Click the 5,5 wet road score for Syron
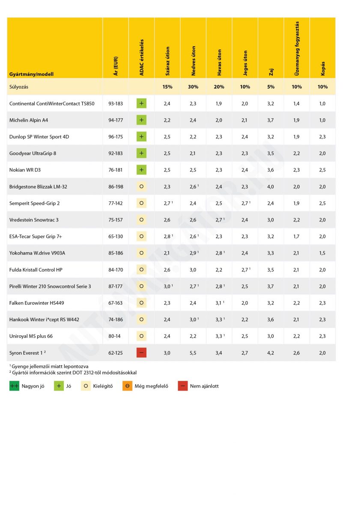Screen dimensions: 343x514 193,353
